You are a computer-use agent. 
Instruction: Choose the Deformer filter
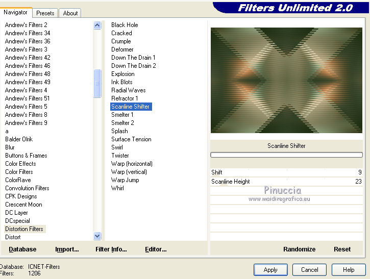click(122, 49)
